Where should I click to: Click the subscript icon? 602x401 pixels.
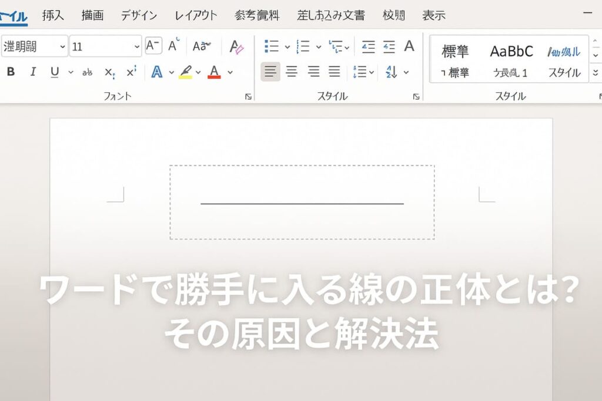(109, 72)
